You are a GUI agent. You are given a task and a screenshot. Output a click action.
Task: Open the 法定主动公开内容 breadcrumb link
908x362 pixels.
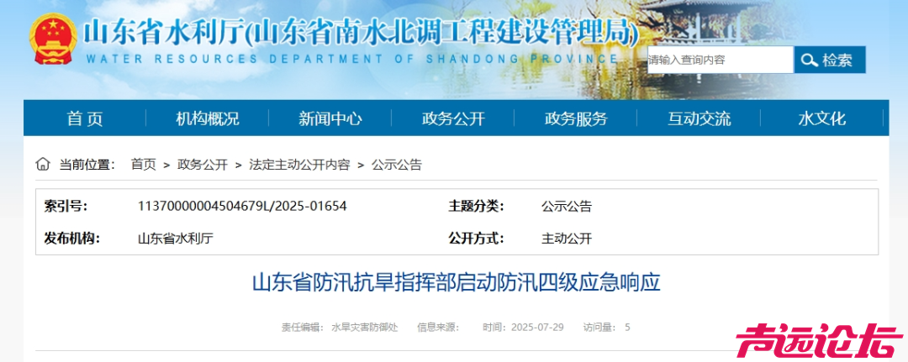(x=299, y=165)
